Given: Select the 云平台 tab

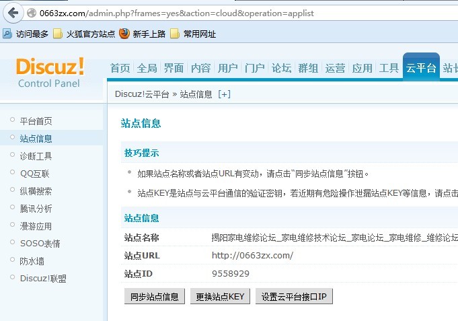Looking at the screenshot, I should click(x=421, y=67).
